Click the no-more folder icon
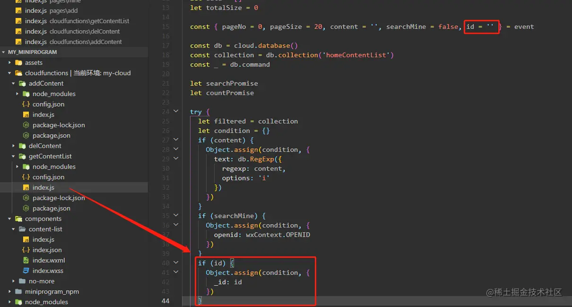 coord(22,281)
